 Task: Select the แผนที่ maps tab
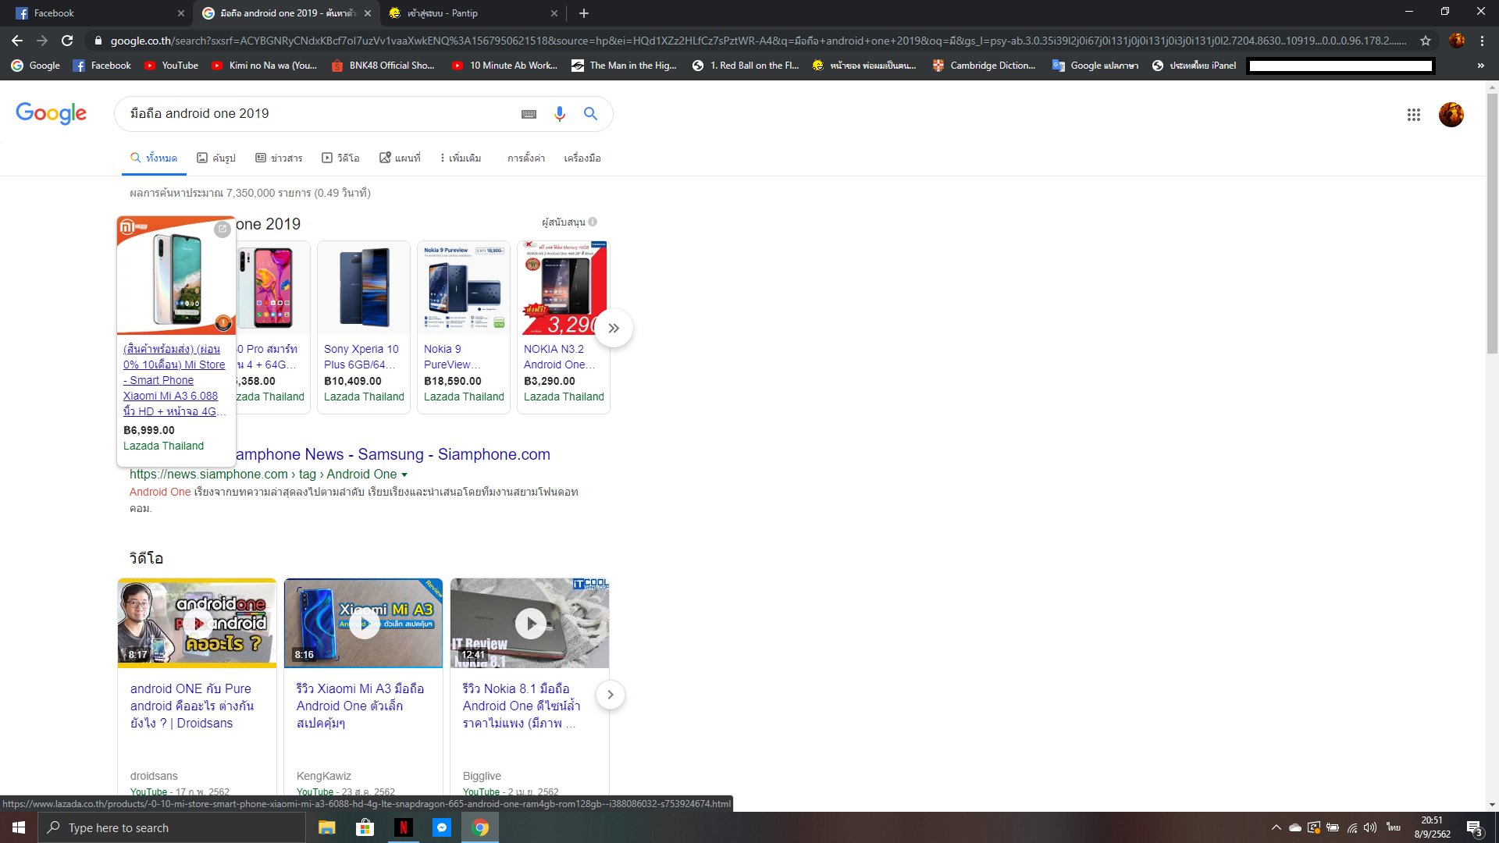click(x=400, y=158)
